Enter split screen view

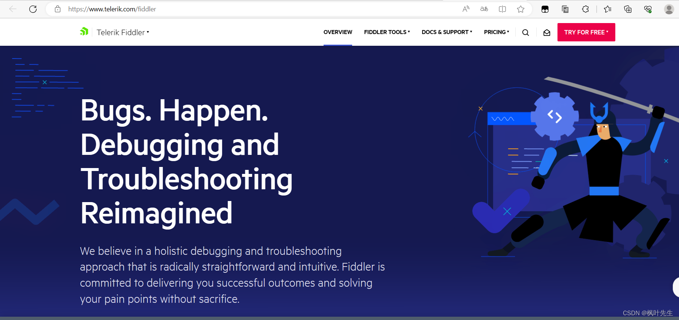click(503, 9)
